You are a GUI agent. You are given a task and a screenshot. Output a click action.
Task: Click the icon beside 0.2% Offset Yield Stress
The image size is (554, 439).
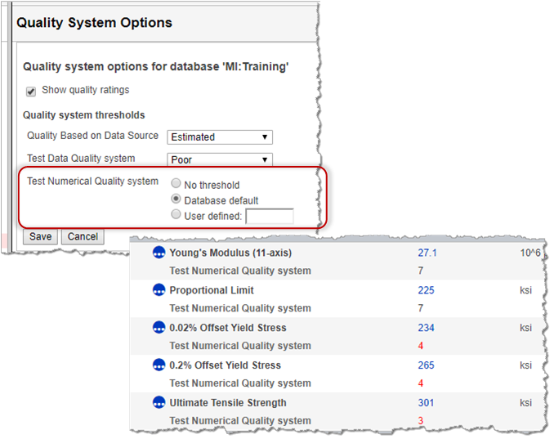[159, 365]
